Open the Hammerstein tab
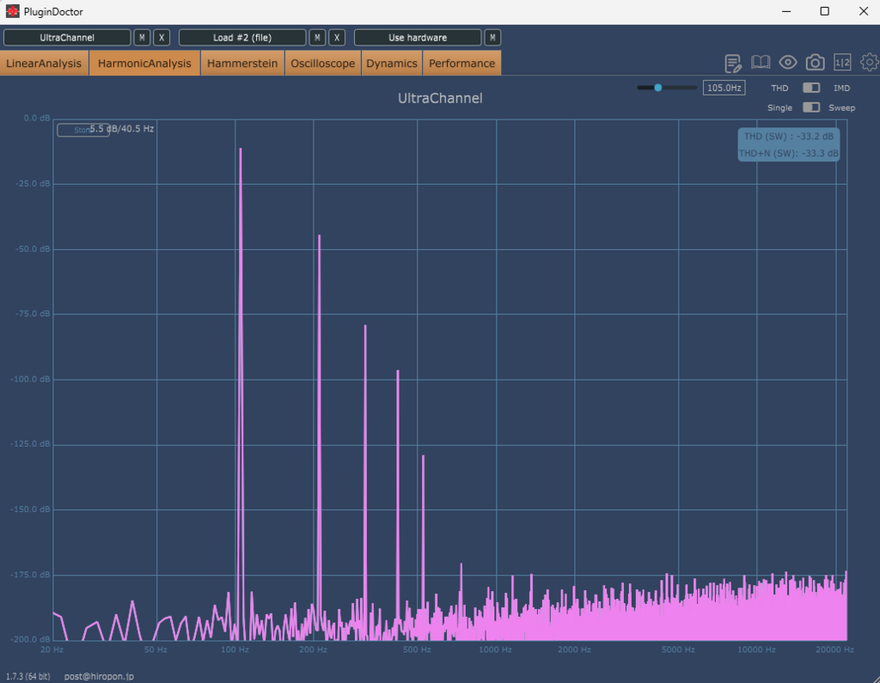Image resolution: width=880 pixels, height=683 pixels. 242,63
